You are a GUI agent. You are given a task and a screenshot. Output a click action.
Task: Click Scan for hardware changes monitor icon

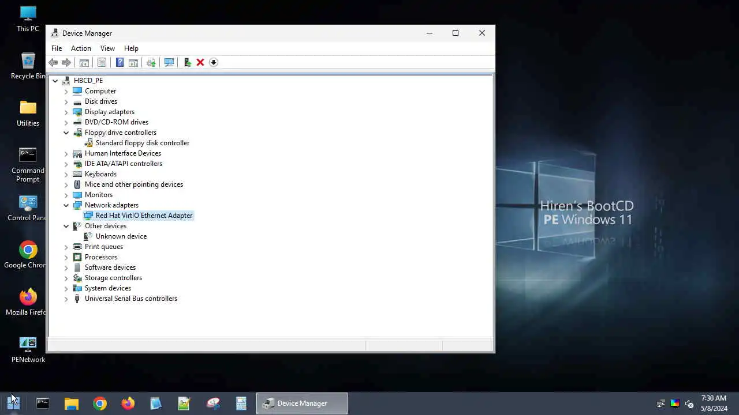coord(169,62)
